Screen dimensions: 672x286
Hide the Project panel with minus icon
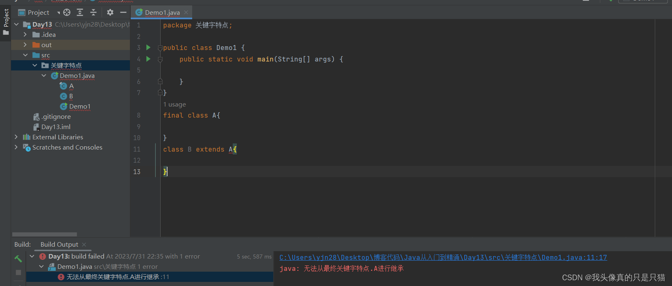coord(123,12)
